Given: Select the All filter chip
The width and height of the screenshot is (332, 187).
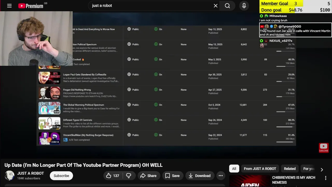Looking at the screenshot, I should coord(234,169).
